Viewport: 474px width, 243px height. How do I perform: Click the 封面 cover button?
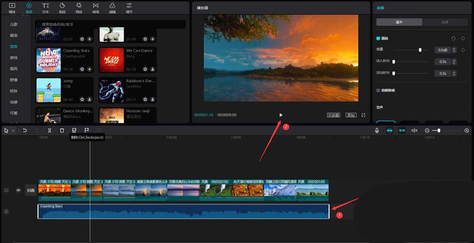tap(31, 190)
